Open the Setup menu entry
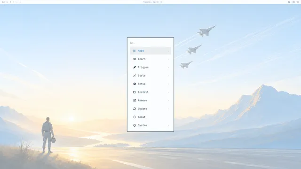 pos(150,84)
